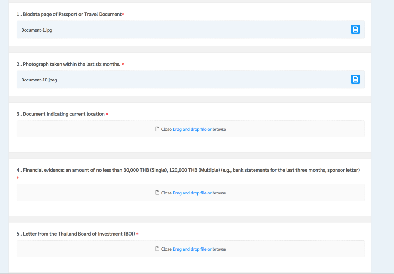
Task: Click 'Drag and drop file or' under current location
Action: 192,130
